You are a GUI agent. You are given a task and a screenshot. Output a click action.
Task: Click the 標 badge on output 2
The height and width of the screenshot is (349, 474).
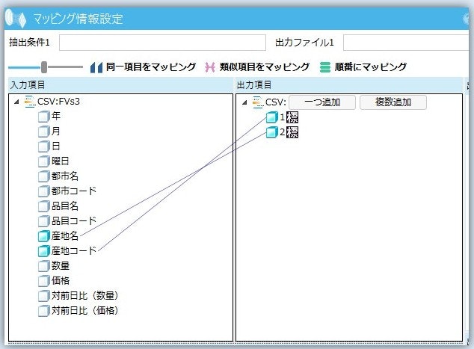click(292, 132)
